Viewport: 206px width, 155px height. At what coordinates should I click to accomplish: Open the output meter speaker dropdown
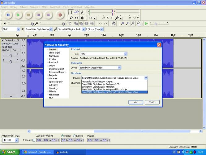point(95,18)
